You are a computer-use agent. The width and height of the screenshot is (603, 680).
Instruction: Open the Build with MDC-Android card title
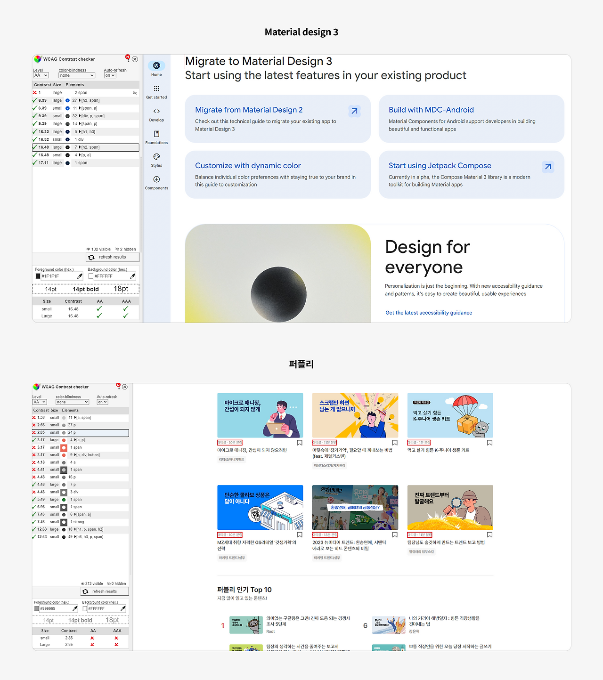[431, 110]
